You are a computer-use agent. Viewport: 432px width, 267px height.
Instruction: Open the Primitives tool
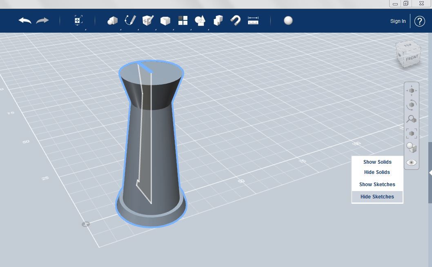click(112, 20)
